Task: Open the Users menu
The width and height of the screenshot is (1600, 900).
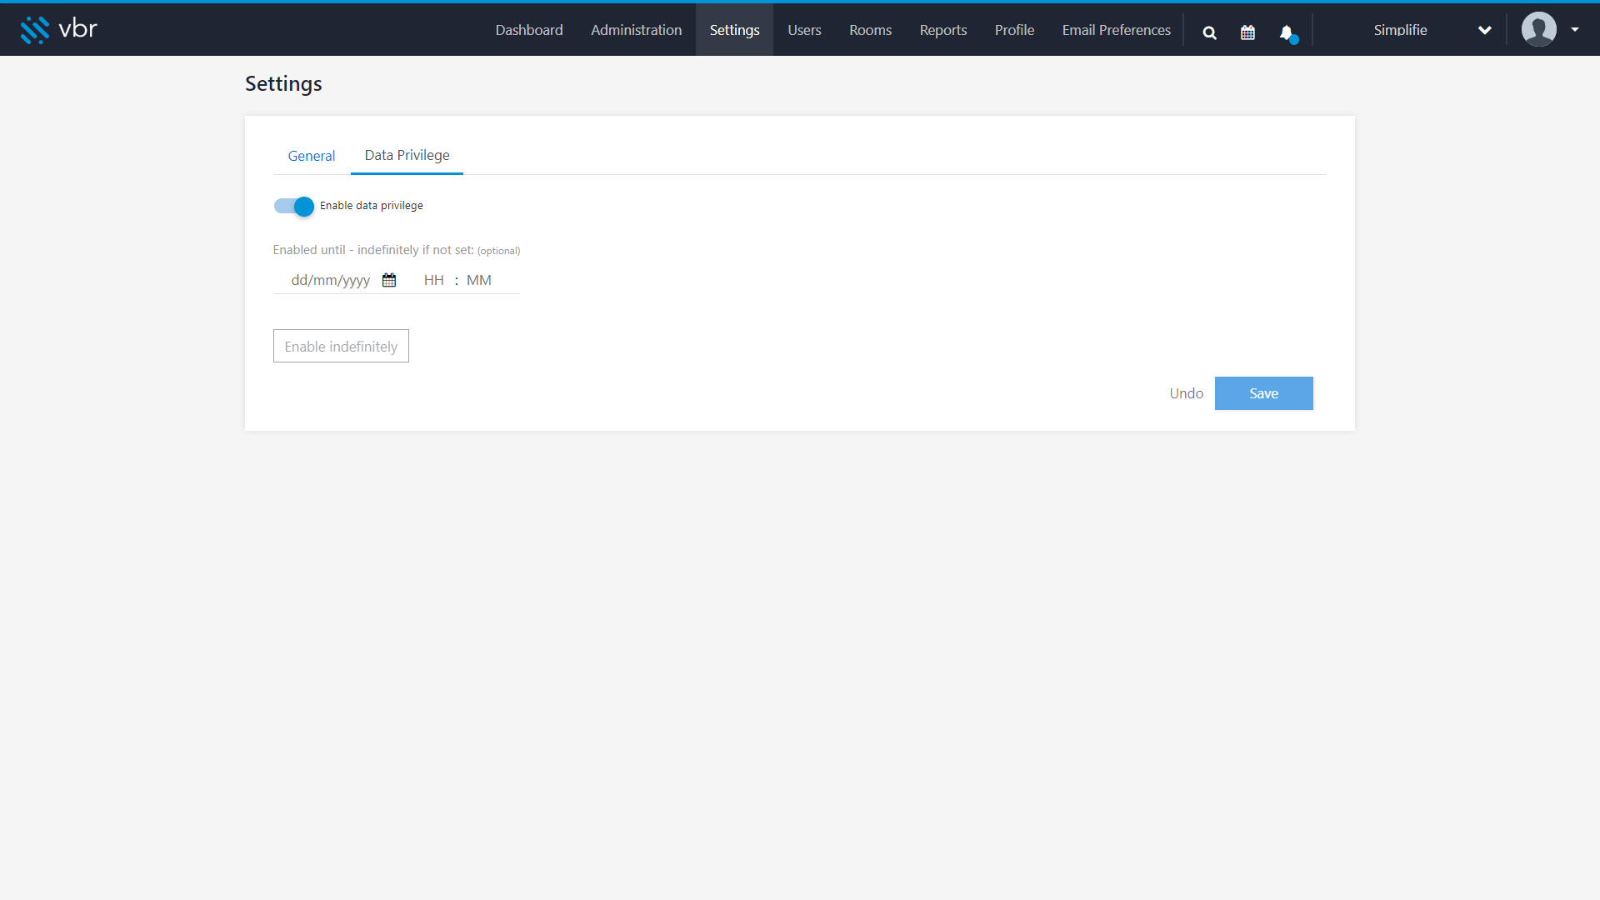Action: (804, 30)
